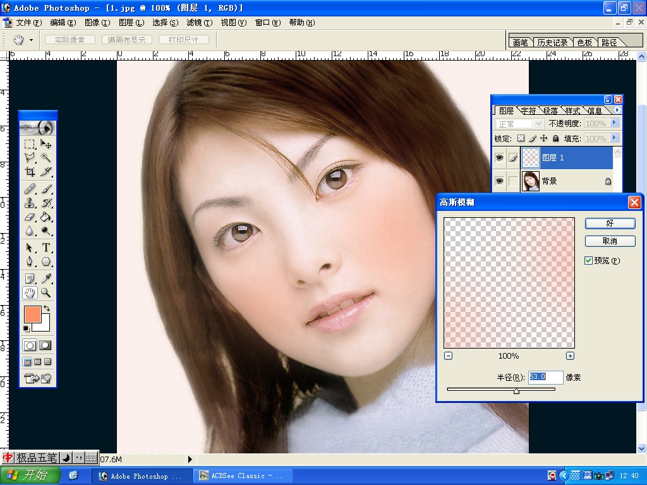Hide 图层 1 layer visibility eye
The width and height of the screenshot is (647, 485).
pos(499,157)
